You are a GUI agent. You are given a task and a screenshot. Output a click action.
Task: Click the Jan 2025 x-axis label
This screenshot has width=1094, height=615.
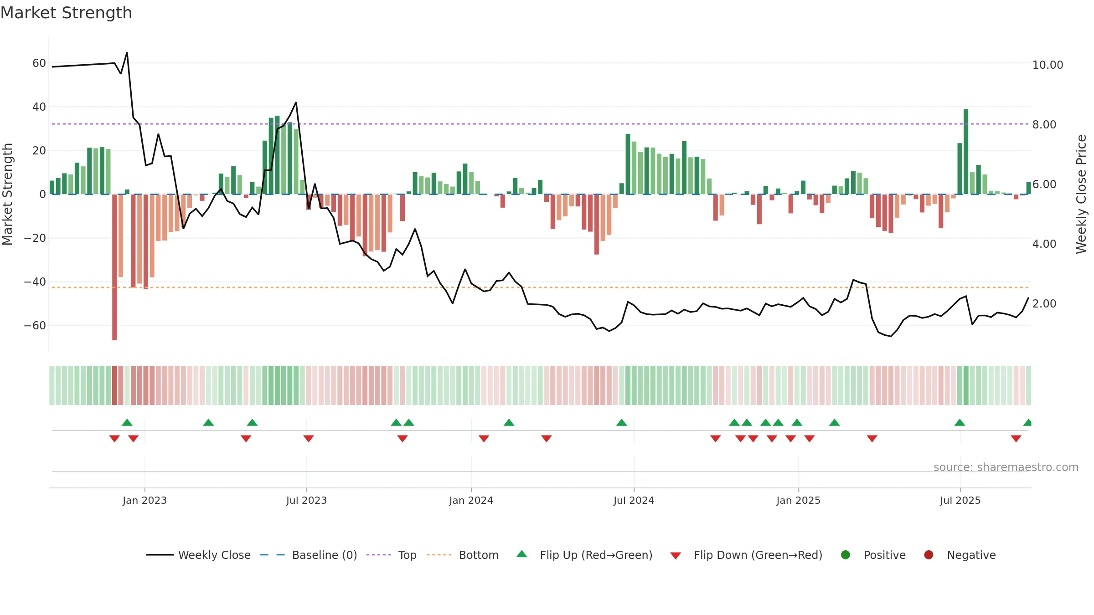[x=798, y=500]
